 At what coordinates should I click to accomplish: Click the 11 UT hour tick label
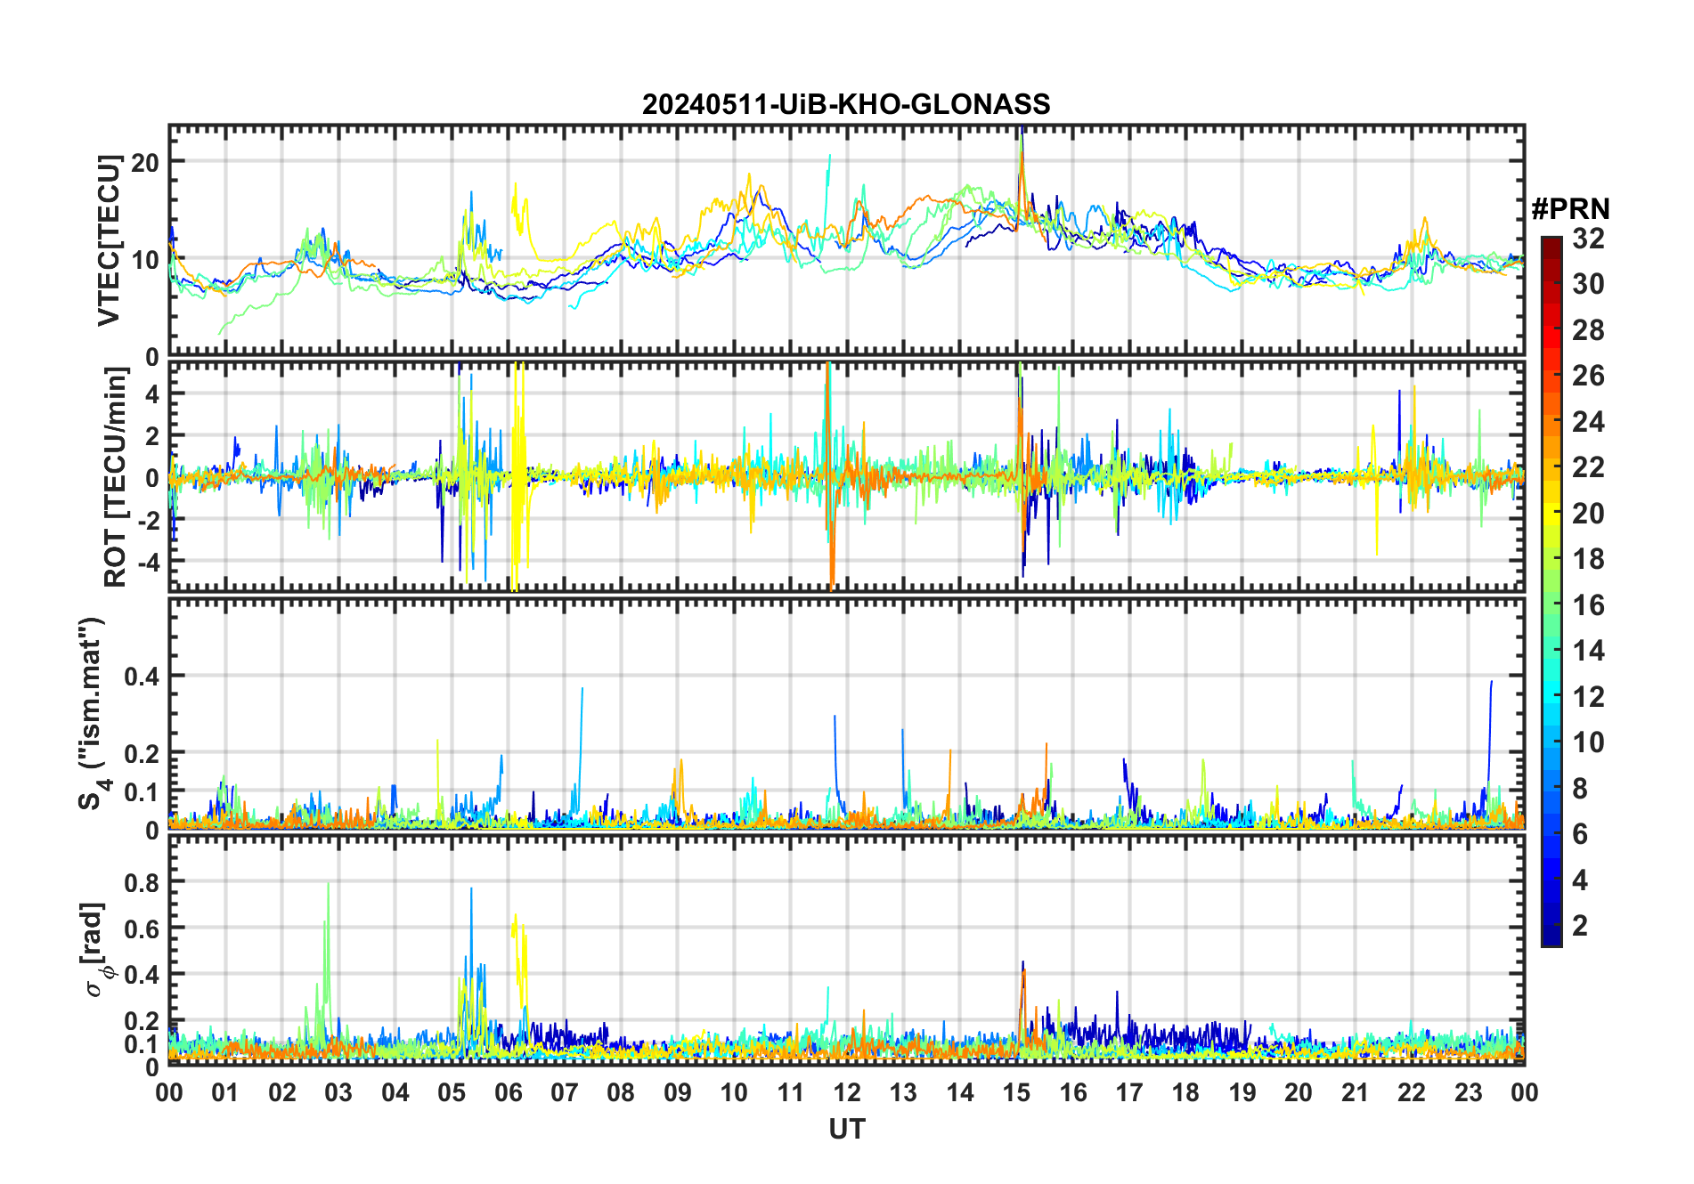coord(790,1093)
